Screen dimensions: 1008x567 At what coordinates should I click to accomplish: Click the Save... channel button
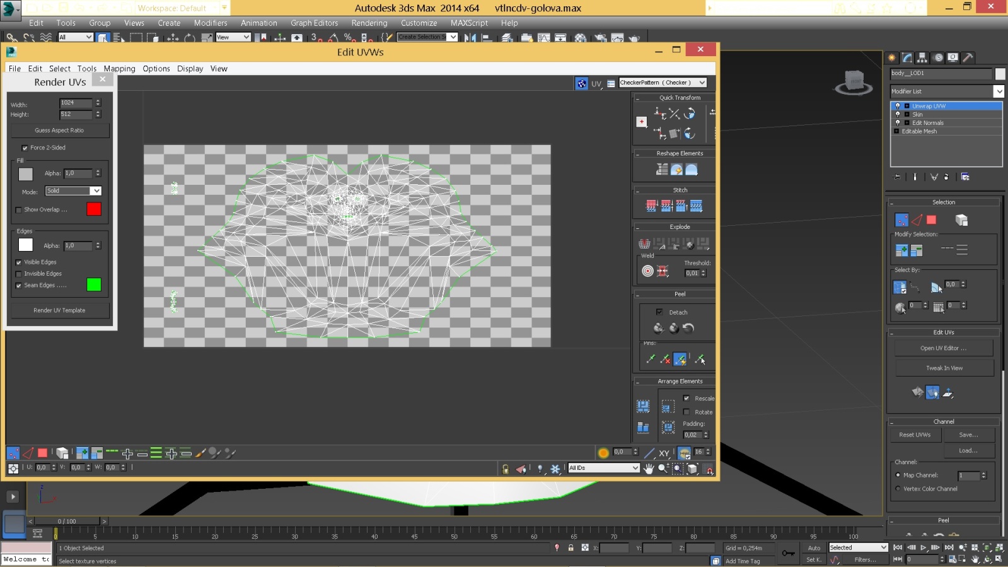969,435
